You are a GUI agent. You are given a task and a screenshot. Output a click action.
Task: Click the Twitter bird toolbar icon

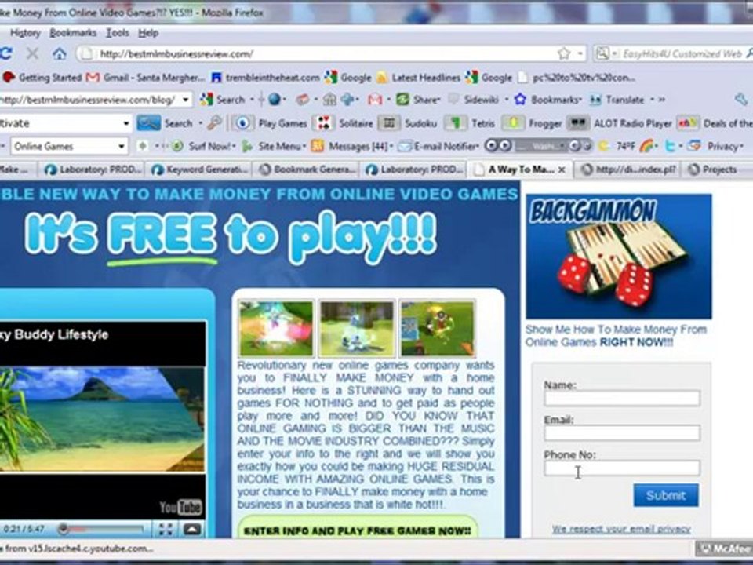pos(669,146)
